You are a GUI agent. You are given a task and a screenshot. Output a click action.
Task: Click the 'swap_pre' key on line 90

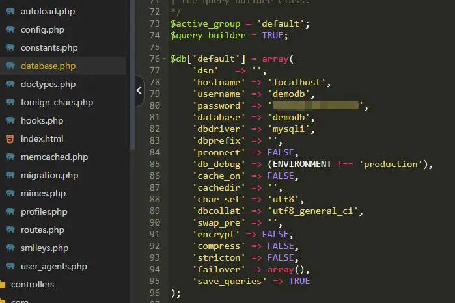219,222
